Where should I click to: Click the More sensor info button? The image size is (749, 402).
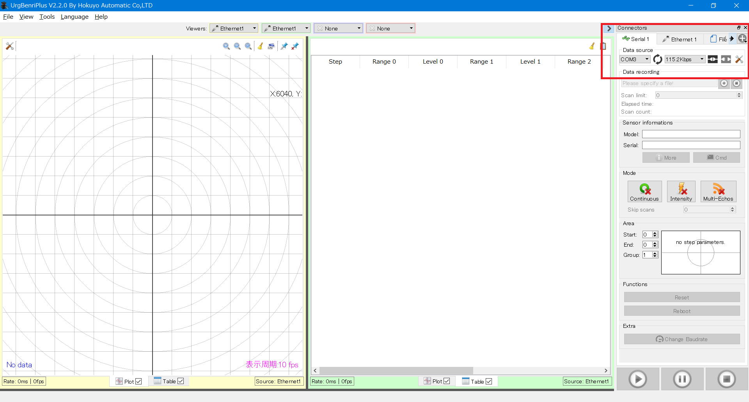click(666, 158)
